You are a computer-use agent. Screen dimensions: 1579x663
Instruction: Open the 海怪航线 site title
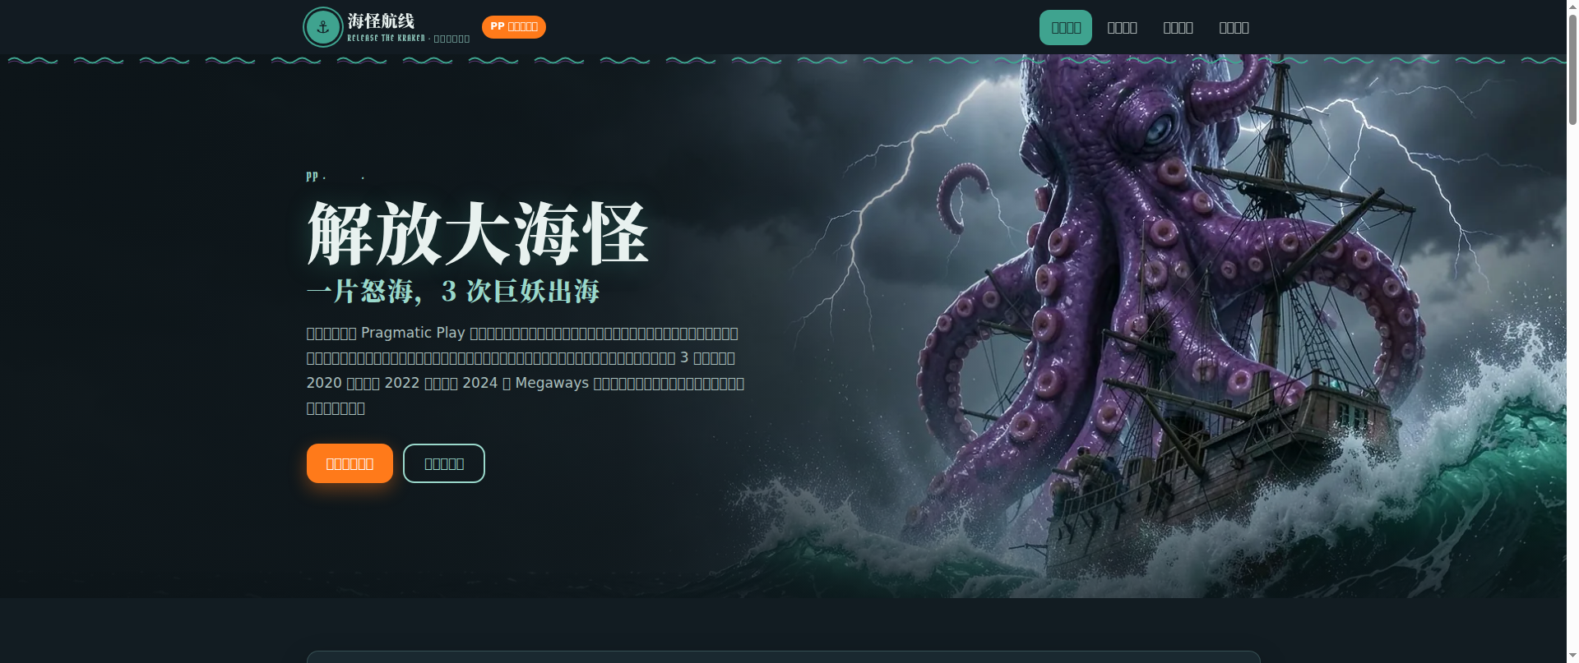point(381,21)
